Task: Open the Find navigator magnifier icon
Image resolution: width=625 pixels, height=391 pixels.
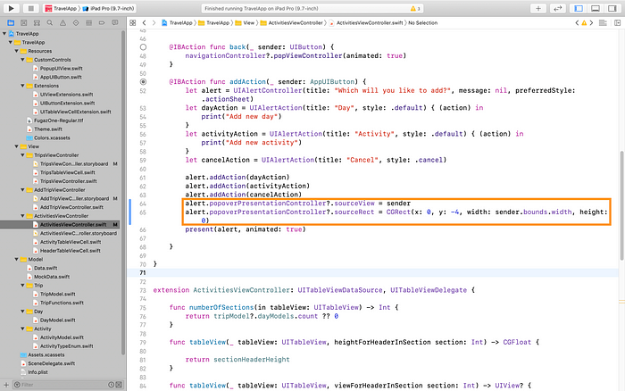Action: (x=50, y=22)
